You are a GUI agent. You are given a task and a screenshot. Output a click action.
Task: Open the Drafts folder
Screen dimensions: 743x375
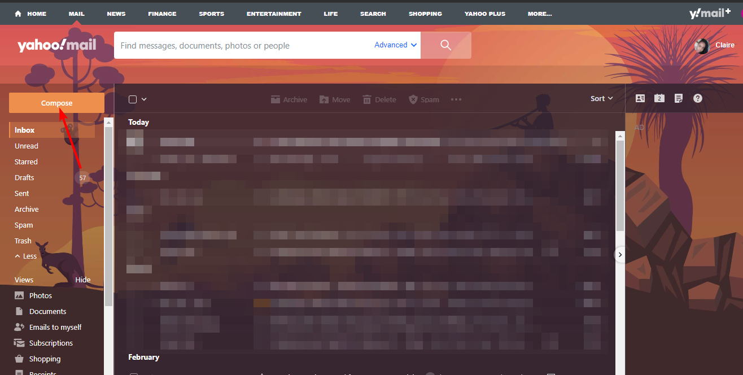[x=24, y=177]
